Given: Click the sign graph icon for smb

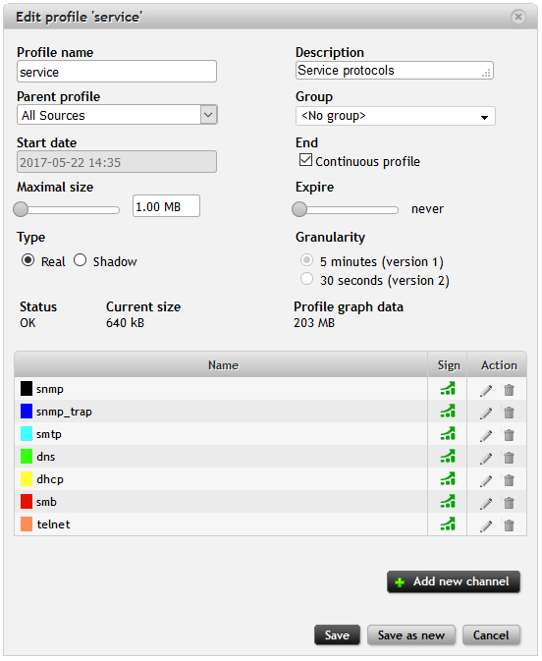Looking at the screenshot, I should [x=448, y=501].
